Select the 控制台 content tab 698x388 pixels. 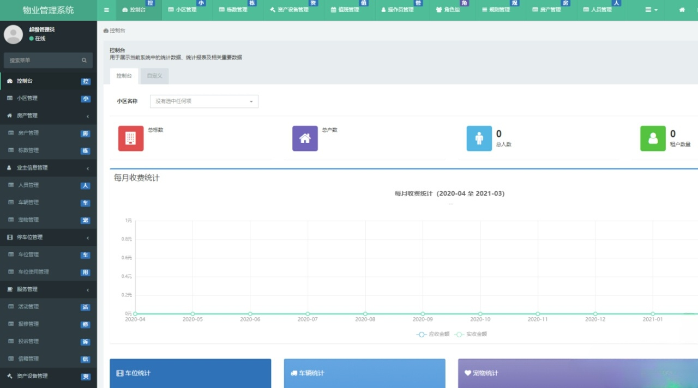[124, 76]
